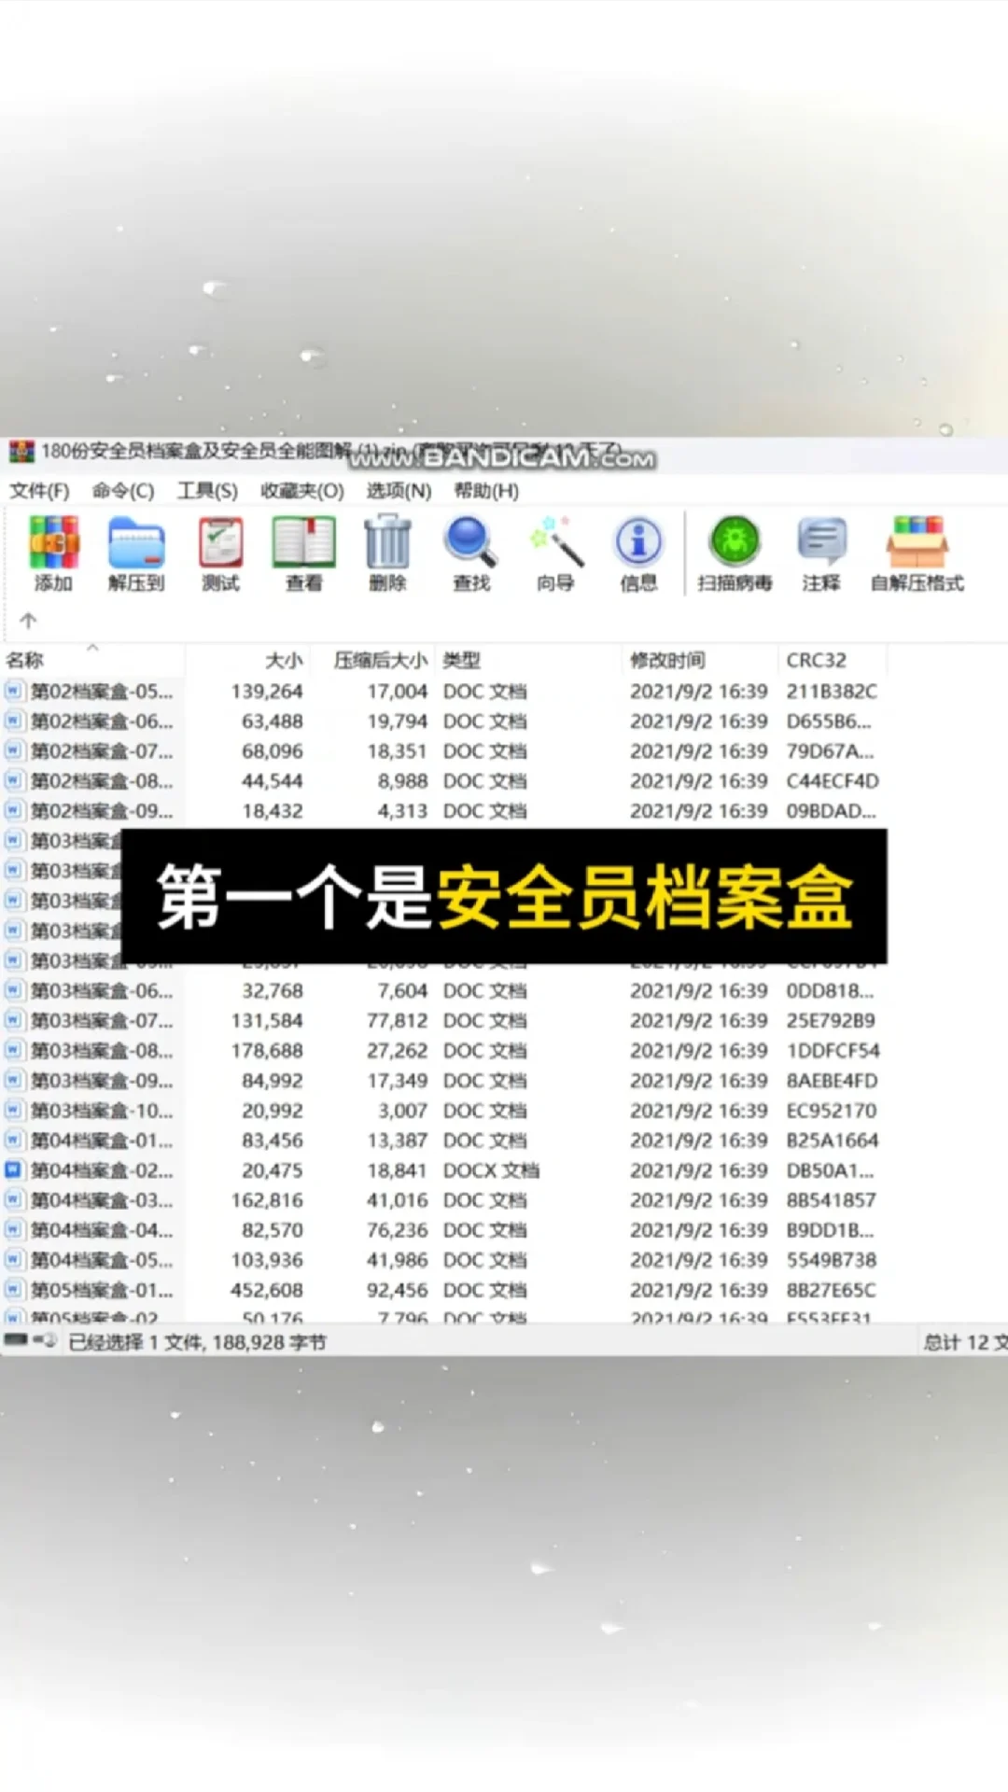This screenshot has width=1008, height=1792.
Task: Select file 第03档案盒-10...
Action: [101, 1110]
